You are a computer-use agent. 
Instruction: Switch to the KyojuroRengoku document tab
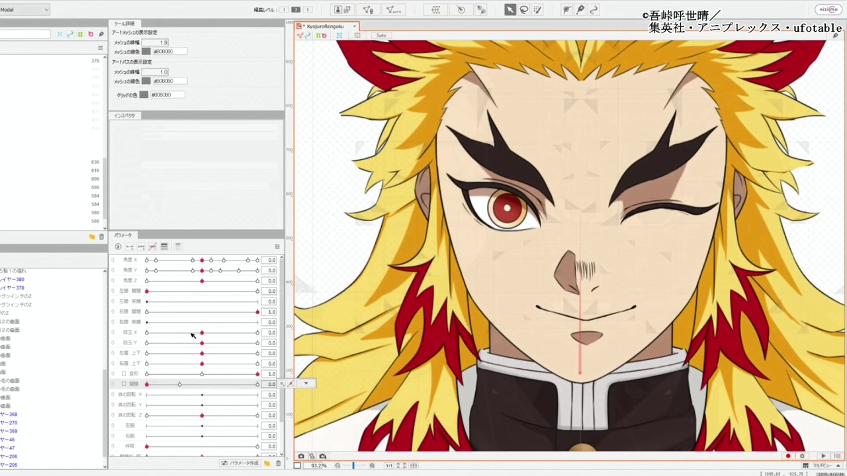coord(325,26)
